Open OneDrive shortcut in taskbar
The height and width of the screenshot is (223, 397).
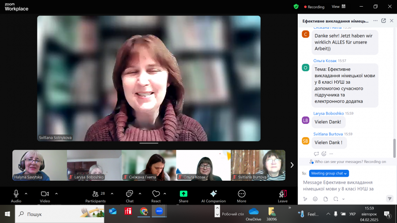(254, 214)
